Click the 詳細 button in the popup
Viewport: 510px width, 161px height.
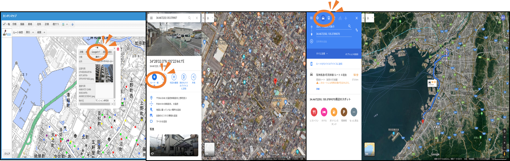point(81,52)
